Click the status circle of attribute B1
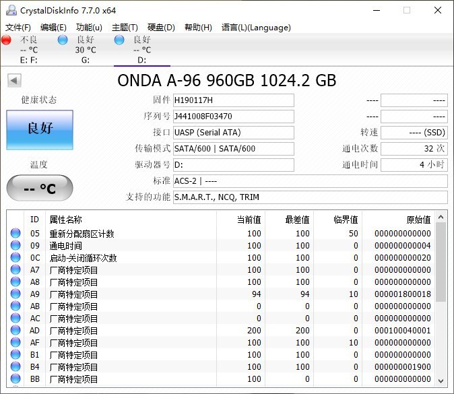 [x=15, y=354]
